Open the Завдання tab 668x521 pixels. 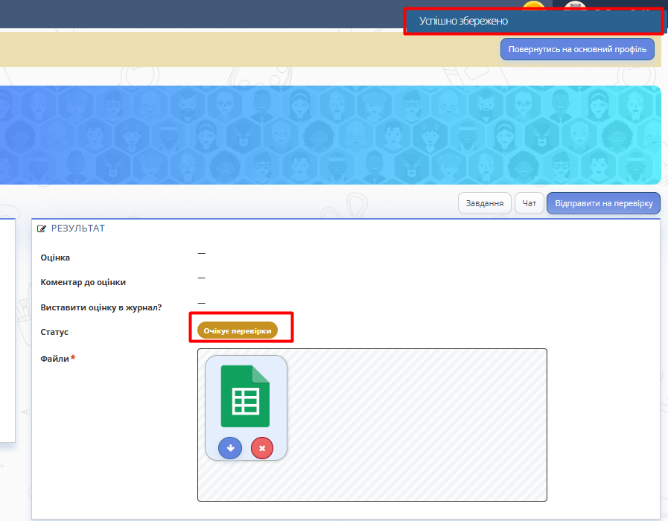(x=484, y=203)
